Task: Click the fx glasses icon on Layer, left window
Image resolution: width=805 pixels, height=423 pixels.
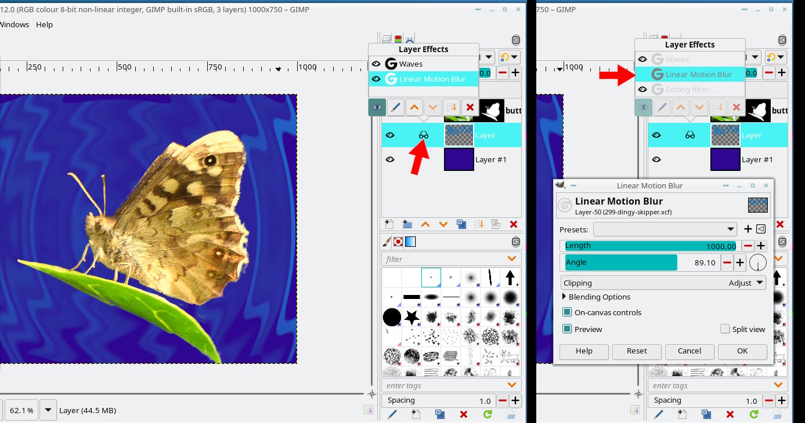Action: [424, 135]
